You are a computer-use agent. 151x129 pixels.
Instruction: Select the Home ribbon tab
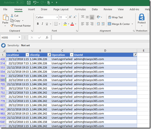18,9
